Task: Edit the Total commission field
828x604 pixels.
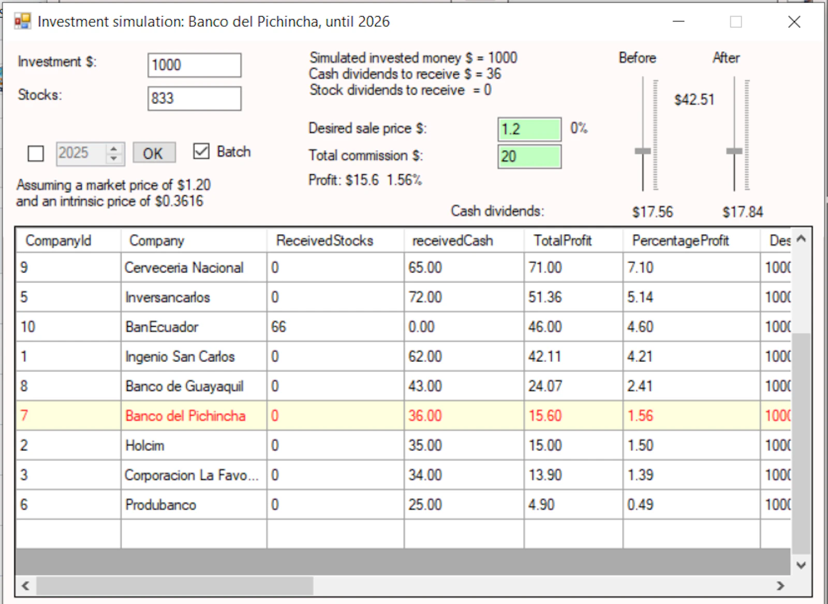Action: click(529, 157)
